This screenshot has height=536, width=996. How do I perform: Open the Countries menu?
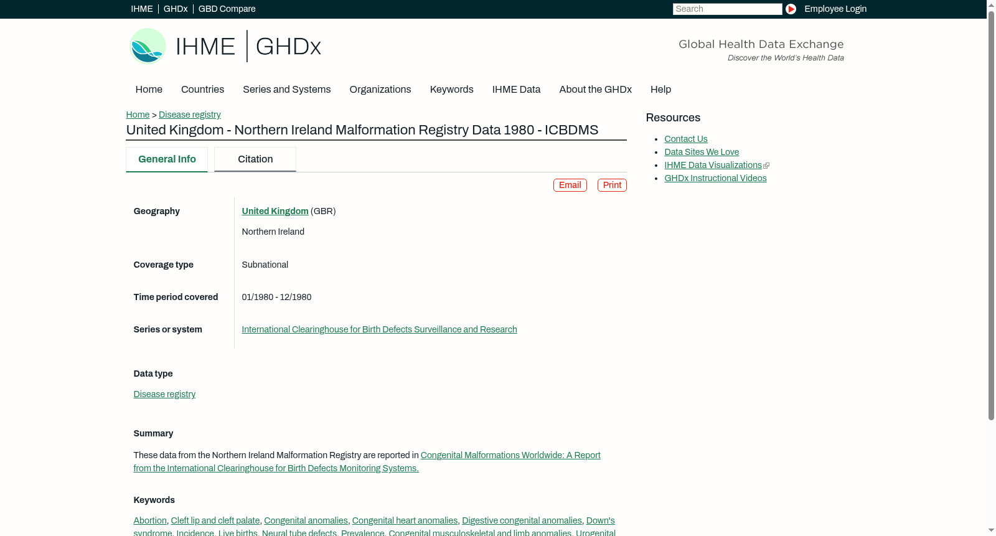[x=202, y=90]
